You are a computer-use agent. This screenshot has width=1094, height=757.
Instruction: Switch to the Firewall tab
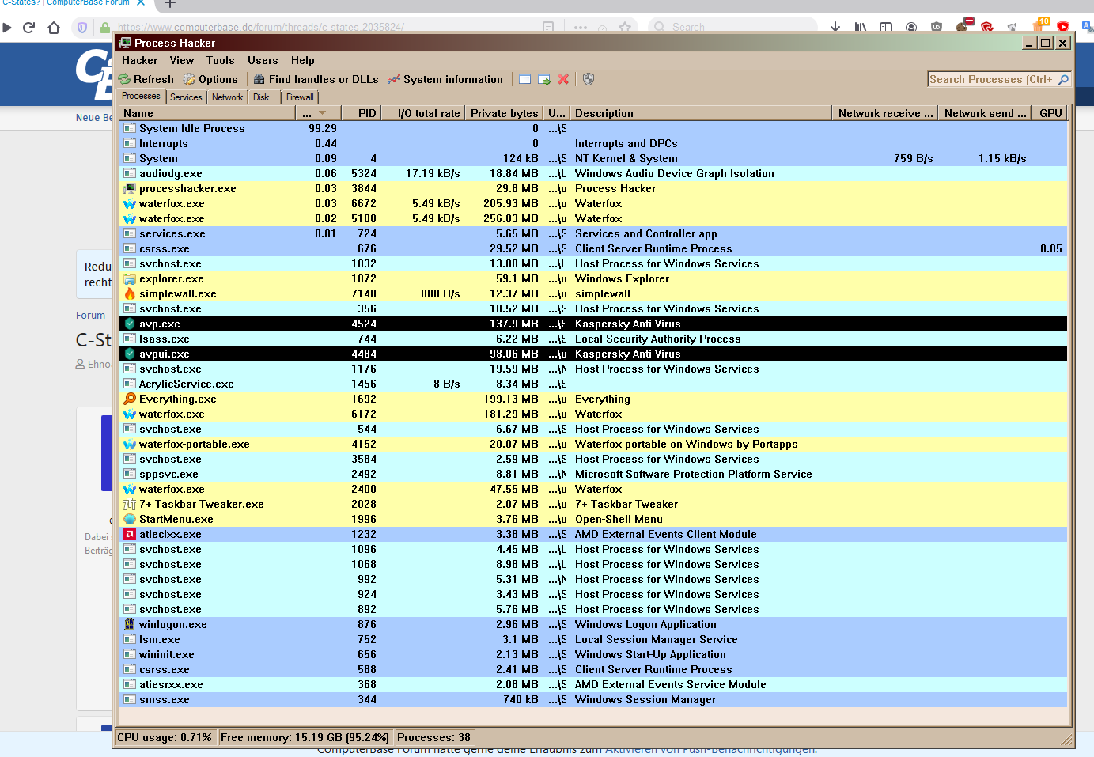tap(300, 97)
